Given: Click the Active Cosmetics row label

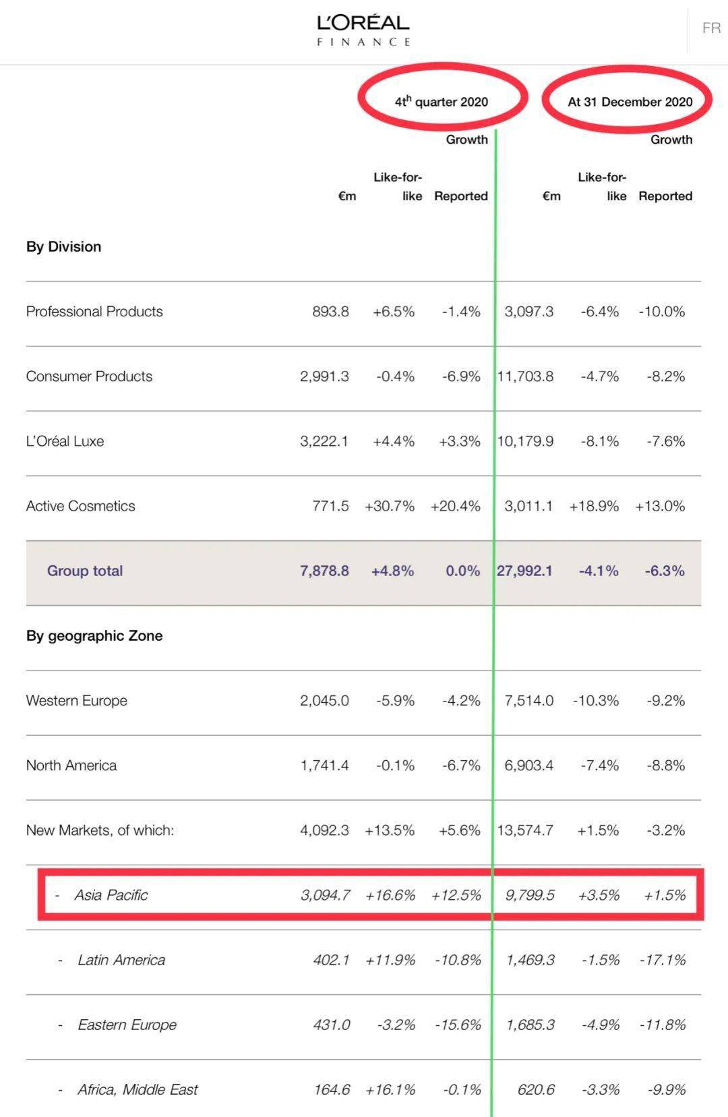Looking at the screenshot, I should [80, 506].
